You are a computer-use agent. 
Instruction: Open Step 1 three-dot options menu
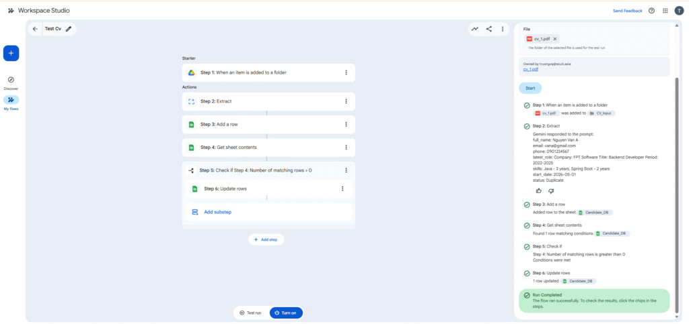pyautogui.click(x=346, y=72)
